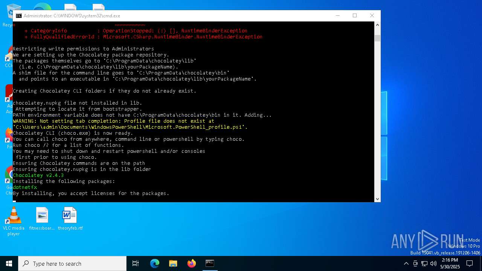
Task: Click 'Chocolatey CLI (choco.exe) is now ready' line
Action: pos(73,133)
